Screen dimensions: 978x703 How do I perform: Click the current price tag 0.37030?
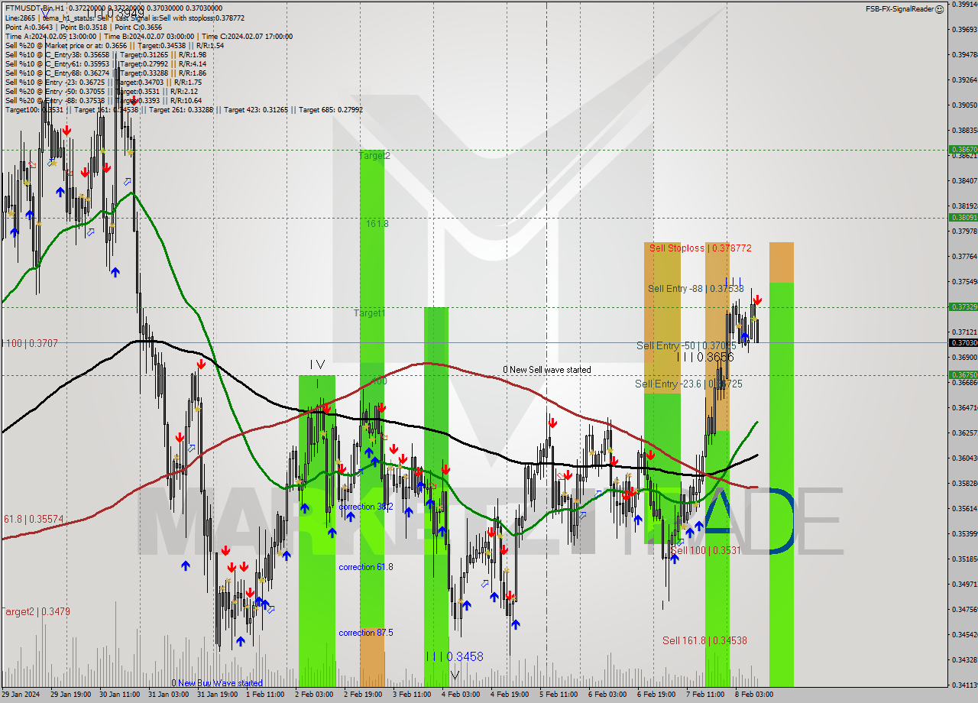[x=963, y=343]
